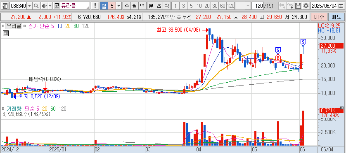
Task: Click 배당락 dividend marker arrow
Action: (x=45, y=86)
